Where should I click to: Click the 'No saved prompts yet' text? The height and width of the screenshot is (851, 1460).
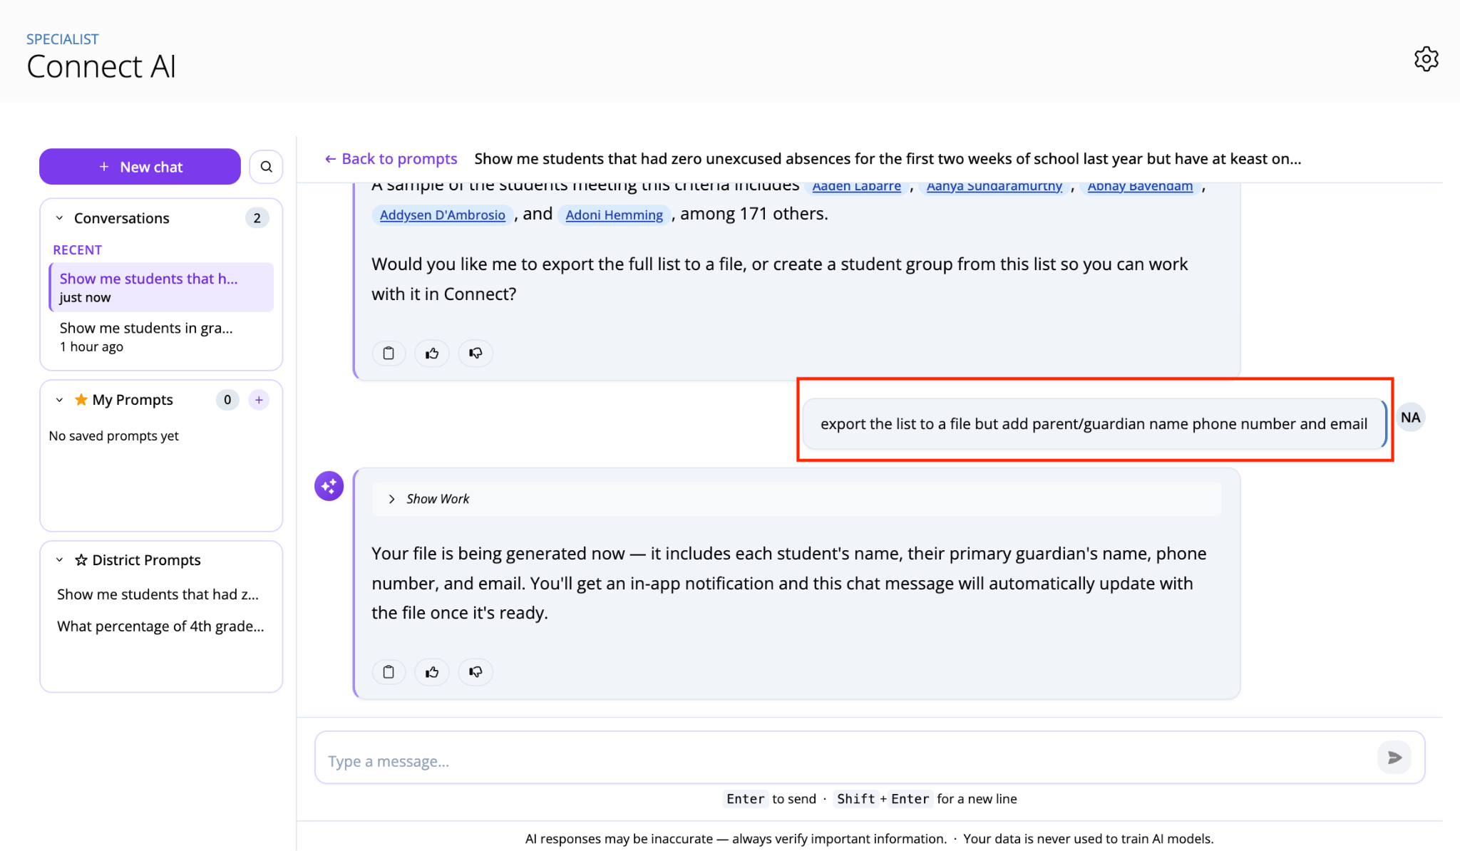coord(113,436)
